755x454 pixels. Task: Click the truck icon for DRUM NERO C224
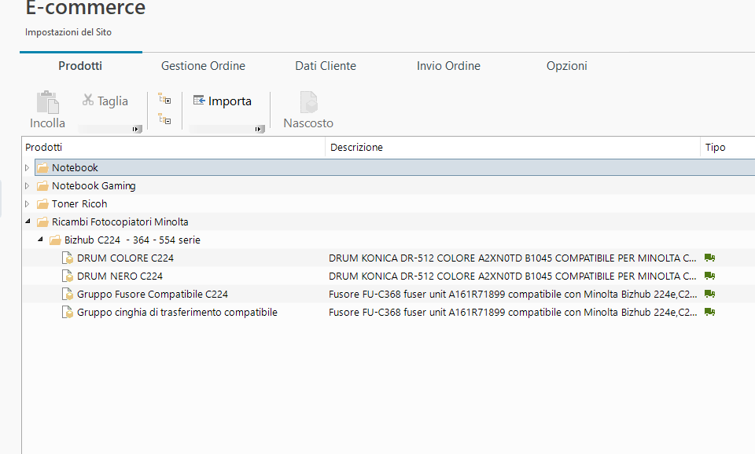point(710,276)
